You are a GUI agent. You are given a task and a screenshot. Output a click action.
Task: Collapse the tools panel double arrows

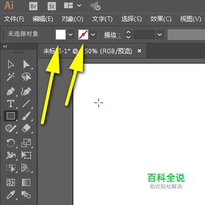pos(5,47)
